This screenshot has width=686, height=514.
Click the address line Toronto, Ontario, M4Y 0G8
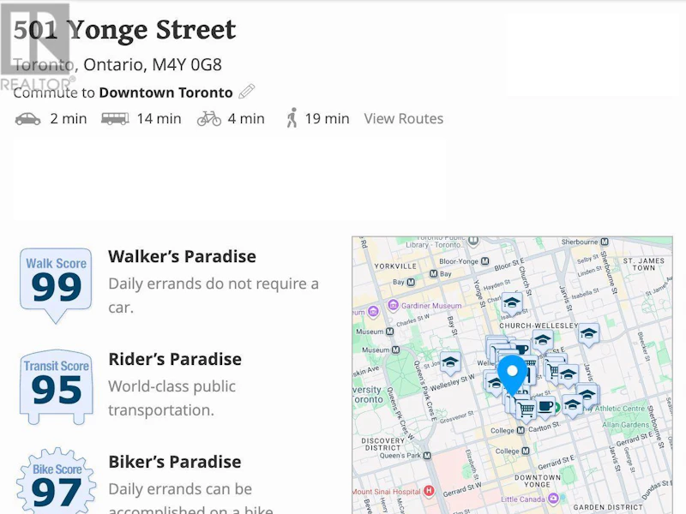(117, 65)
